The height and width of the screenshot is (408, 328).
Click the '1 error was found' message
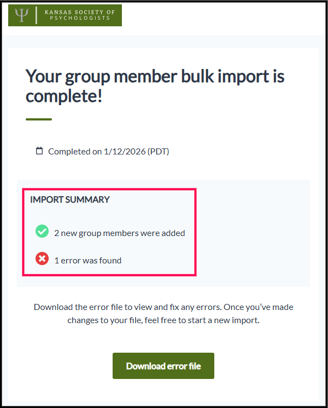(87, 260)
